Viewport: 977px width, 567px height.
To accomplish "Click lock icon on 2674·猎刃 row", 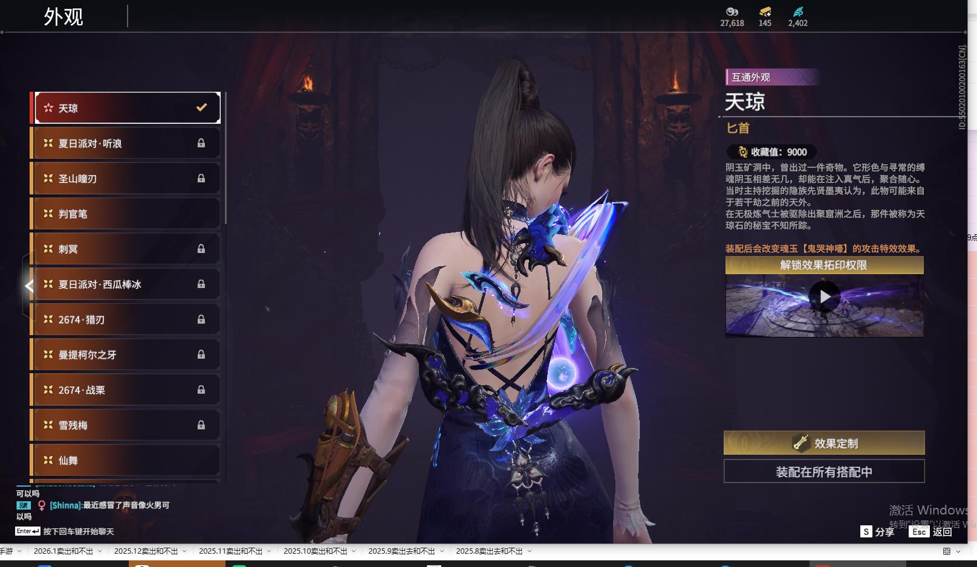I will (x=201, y=319).
